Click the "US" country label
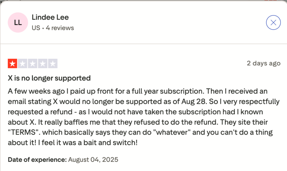287x171 pixels. [36, 28]
